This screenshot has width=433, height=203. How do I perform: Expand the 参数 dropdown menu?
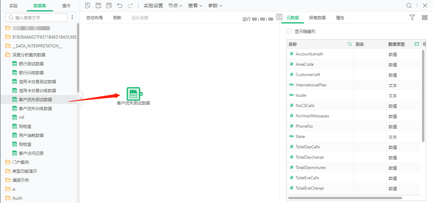coord(215,6)
